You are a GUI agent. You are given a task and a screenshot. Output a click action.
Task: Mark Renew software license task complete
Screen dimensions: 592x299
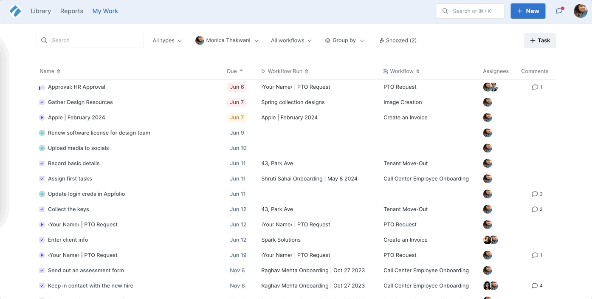pyautogui.click(x=42, y=133)
